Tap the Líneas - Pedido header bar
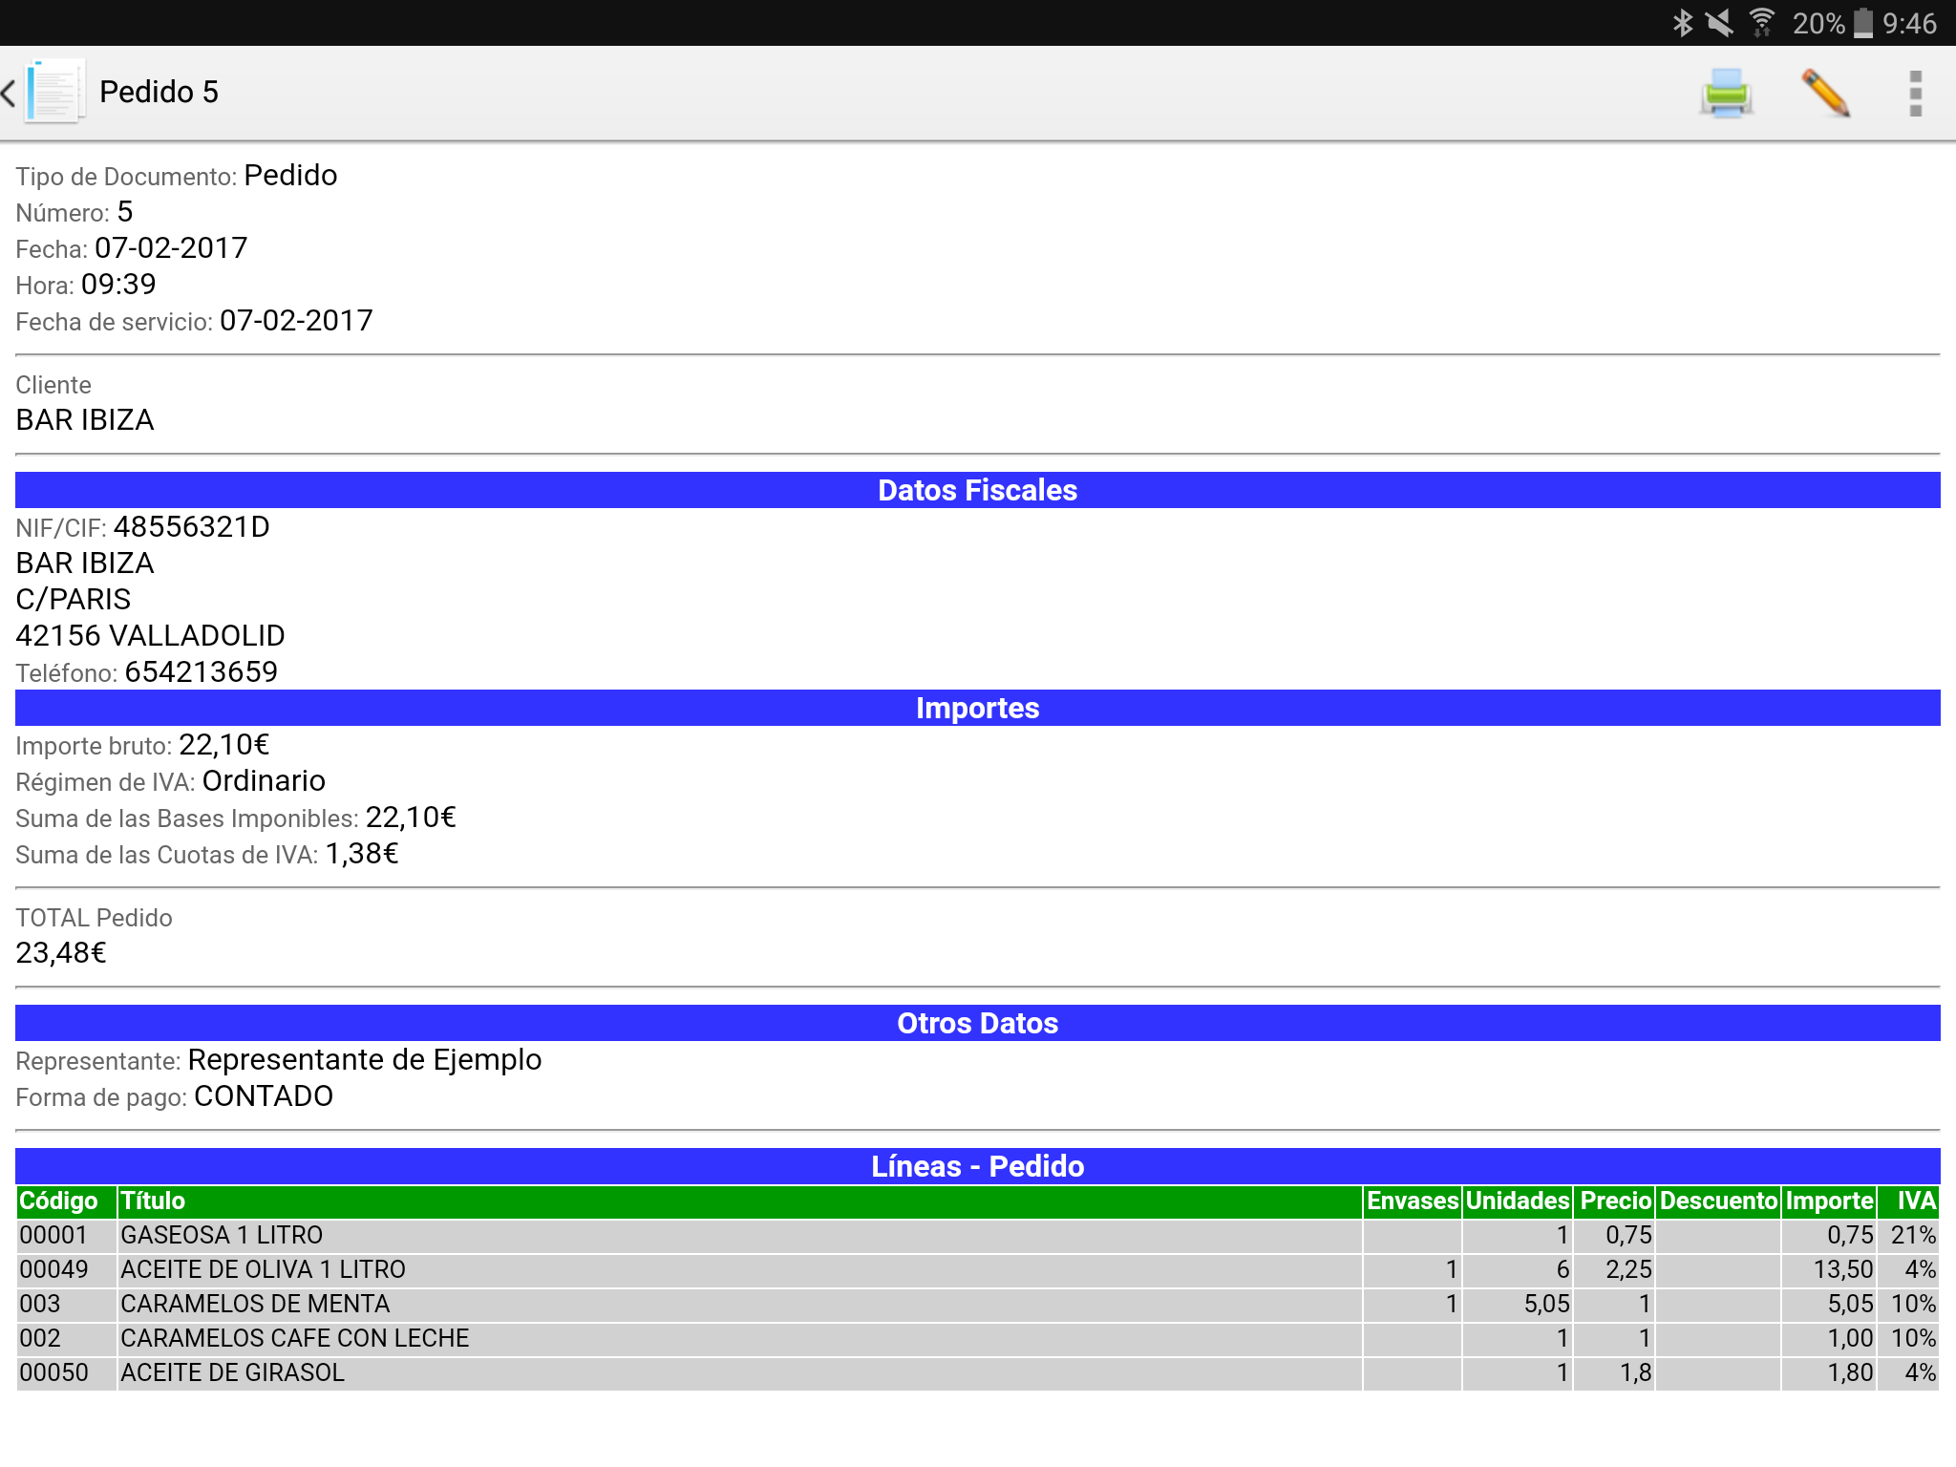The image size is (1956, 1467). pos(977,1166)
